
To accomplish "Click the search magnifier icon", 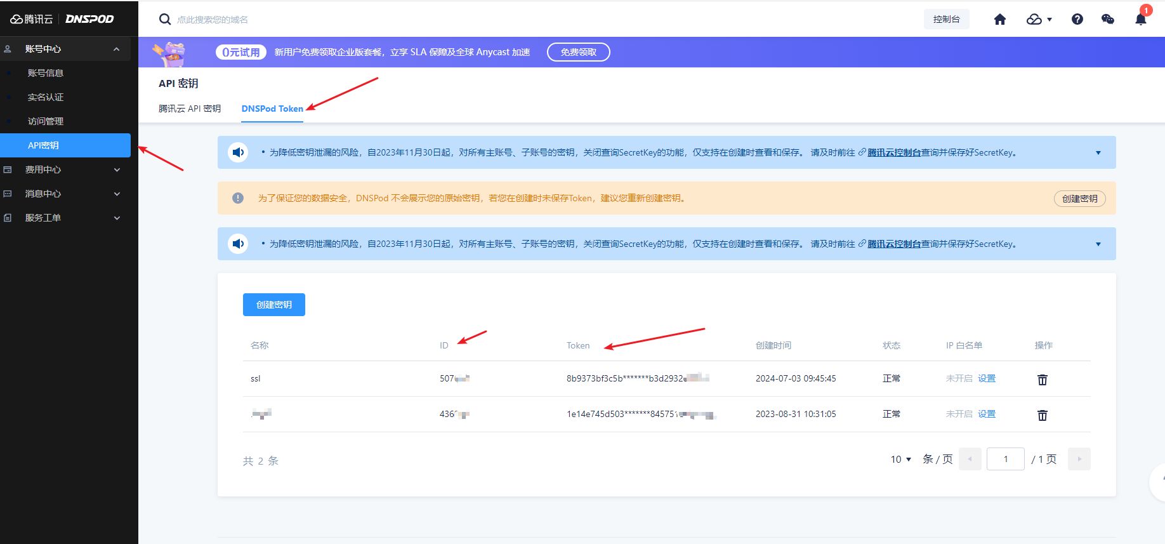I will 165,20.
